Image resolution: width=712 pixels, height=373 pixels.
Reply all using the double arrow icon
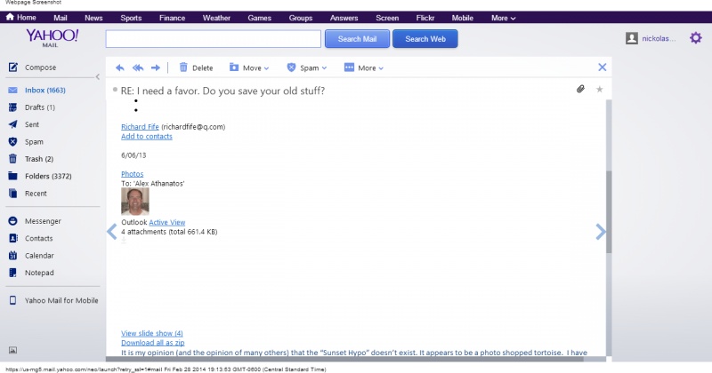138,67
